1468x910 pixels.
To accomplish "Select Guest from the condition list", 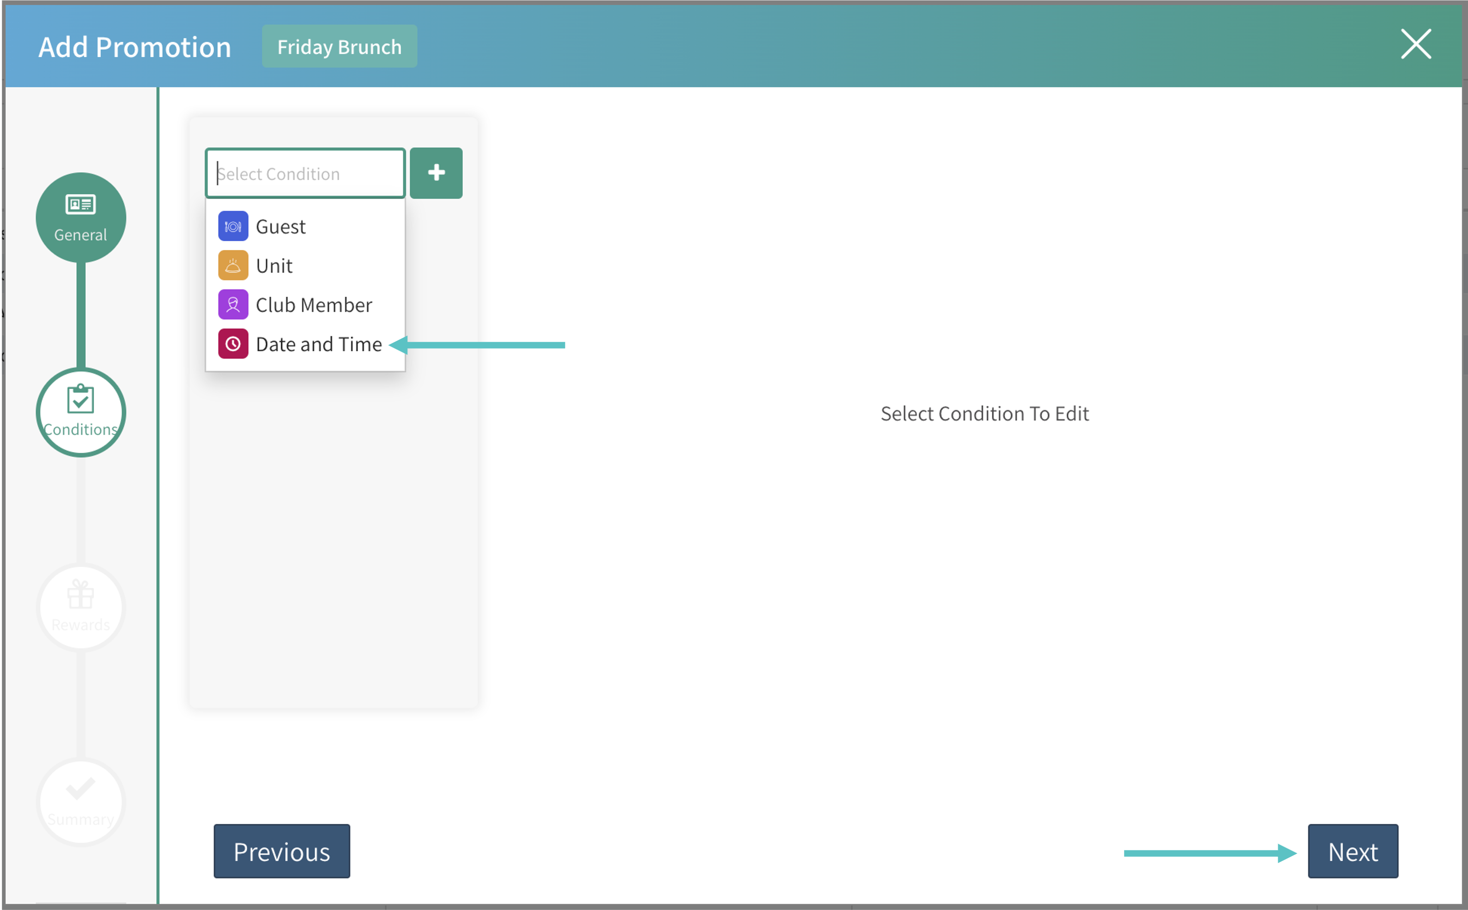I will [x=281, y=227].
